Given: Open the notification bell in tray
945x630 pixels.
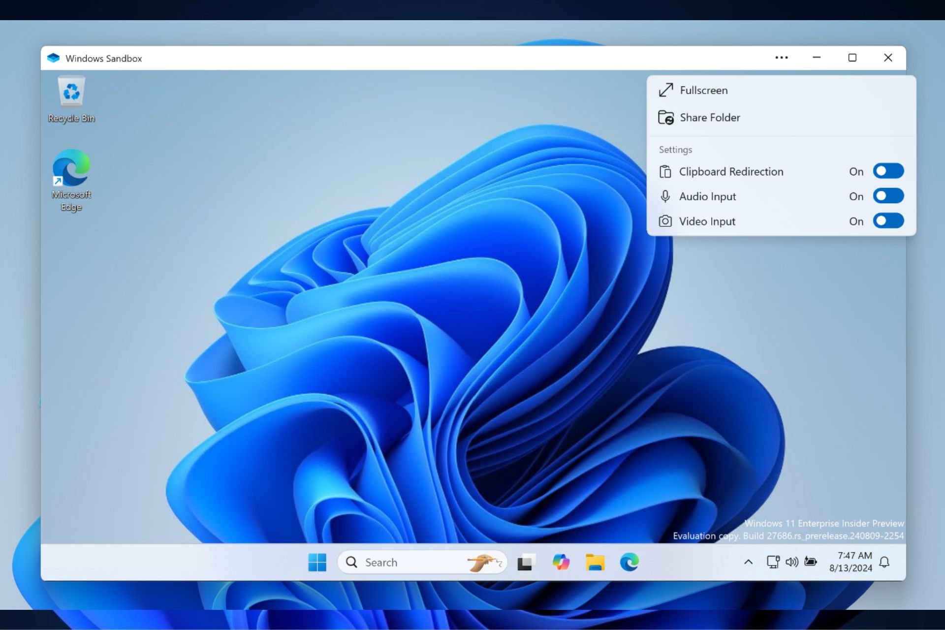Looking at the screenshot, I should 884,562.
